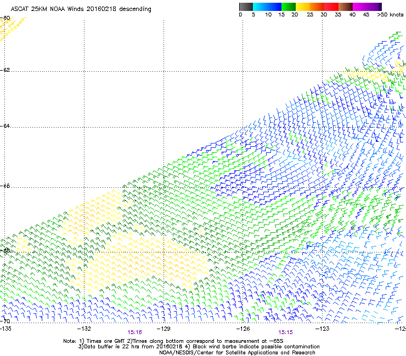This screenshot has height=356, width=406.
Task: Click the latitude label '-64'
Action: click(x=5, y=126)
